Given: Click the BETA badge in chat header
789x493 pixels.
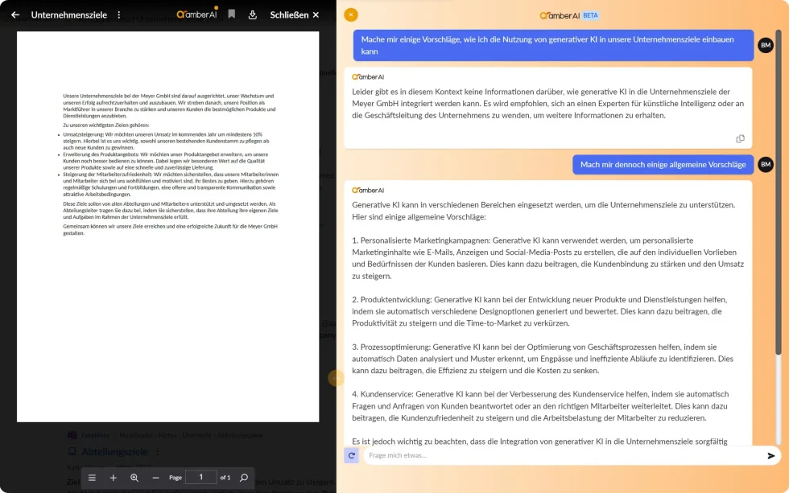Looking at the screenshot, I should pyautogui.click(x=590, y=15).
